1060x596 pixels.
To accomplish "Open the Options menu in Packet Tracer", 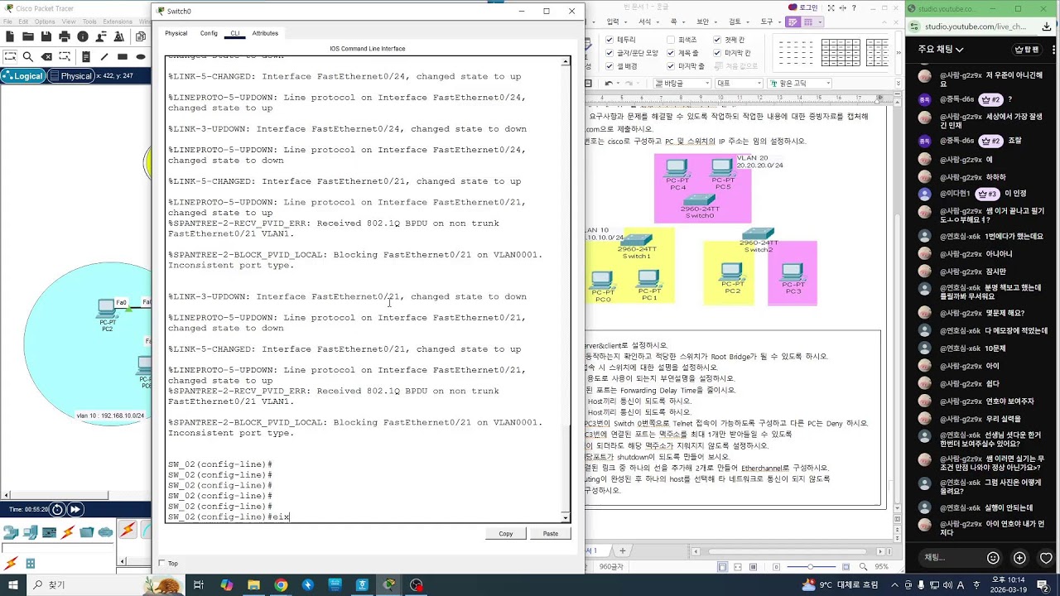I will click(x=45, y=22).
